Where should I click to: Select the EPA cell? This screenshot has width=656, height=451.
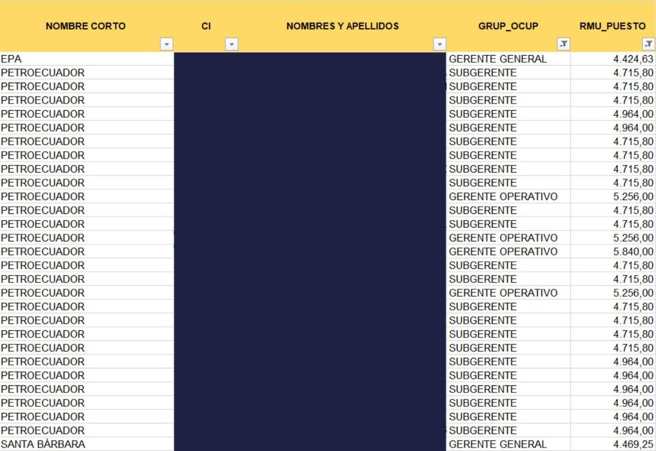(x=86, y=59)
